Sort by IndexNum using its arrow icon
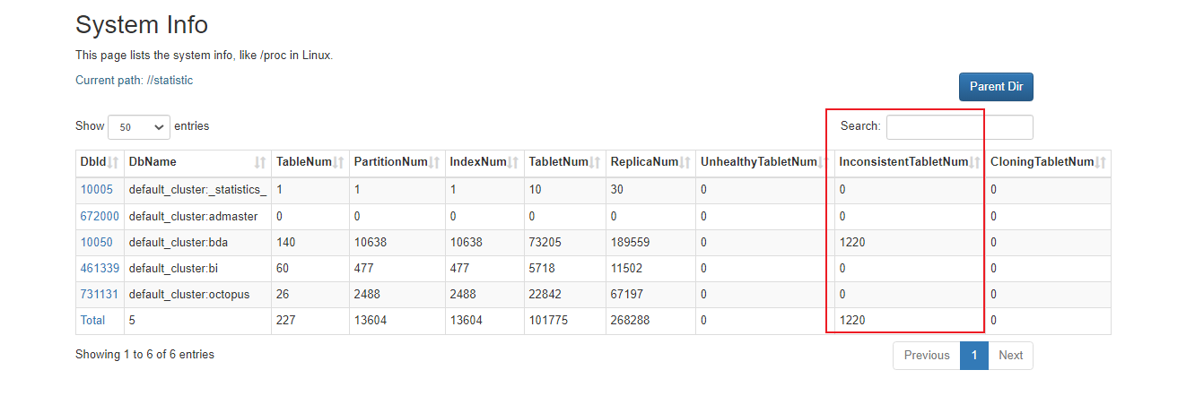The width and height of the screenshot is (1195, 413). tap(514, 162)
